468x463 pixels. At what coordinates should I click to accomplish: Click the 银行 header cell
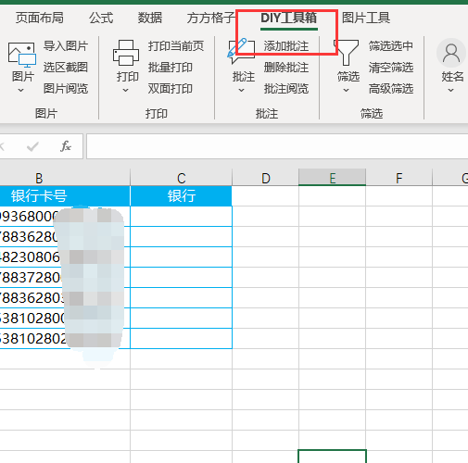182,196
